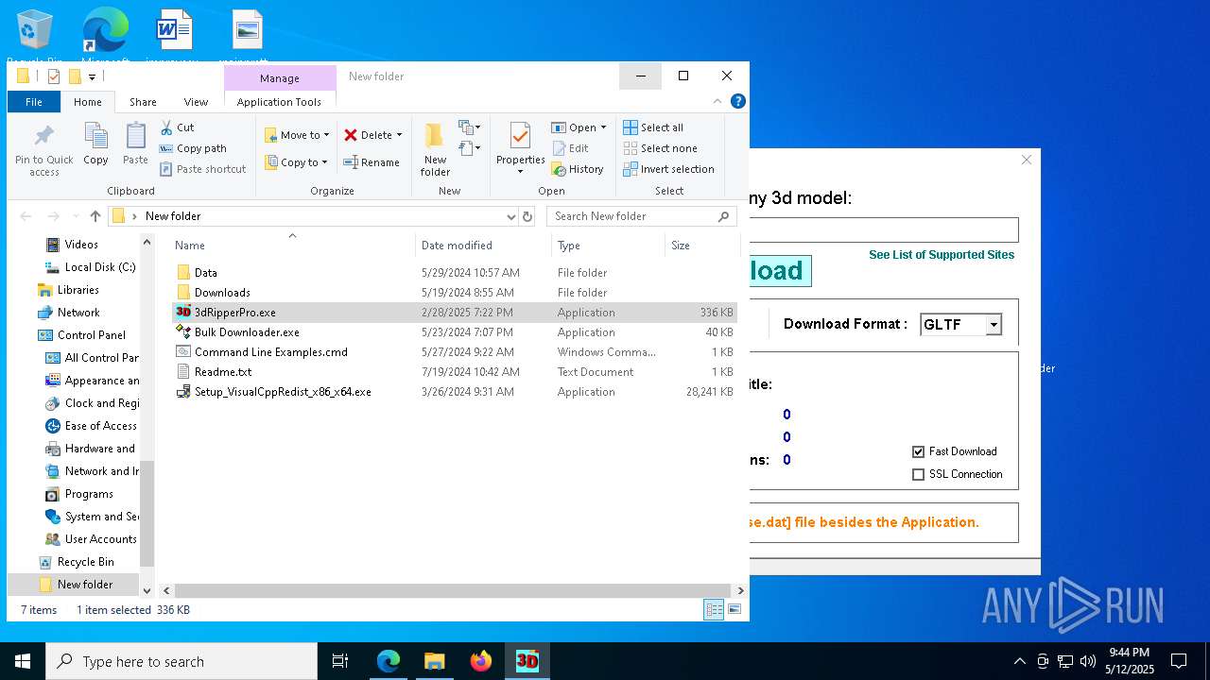The image size is (1210, 680).
Task: Open the Explorer Help question icon
Action: pyautogui.click(x=738, y=101)
